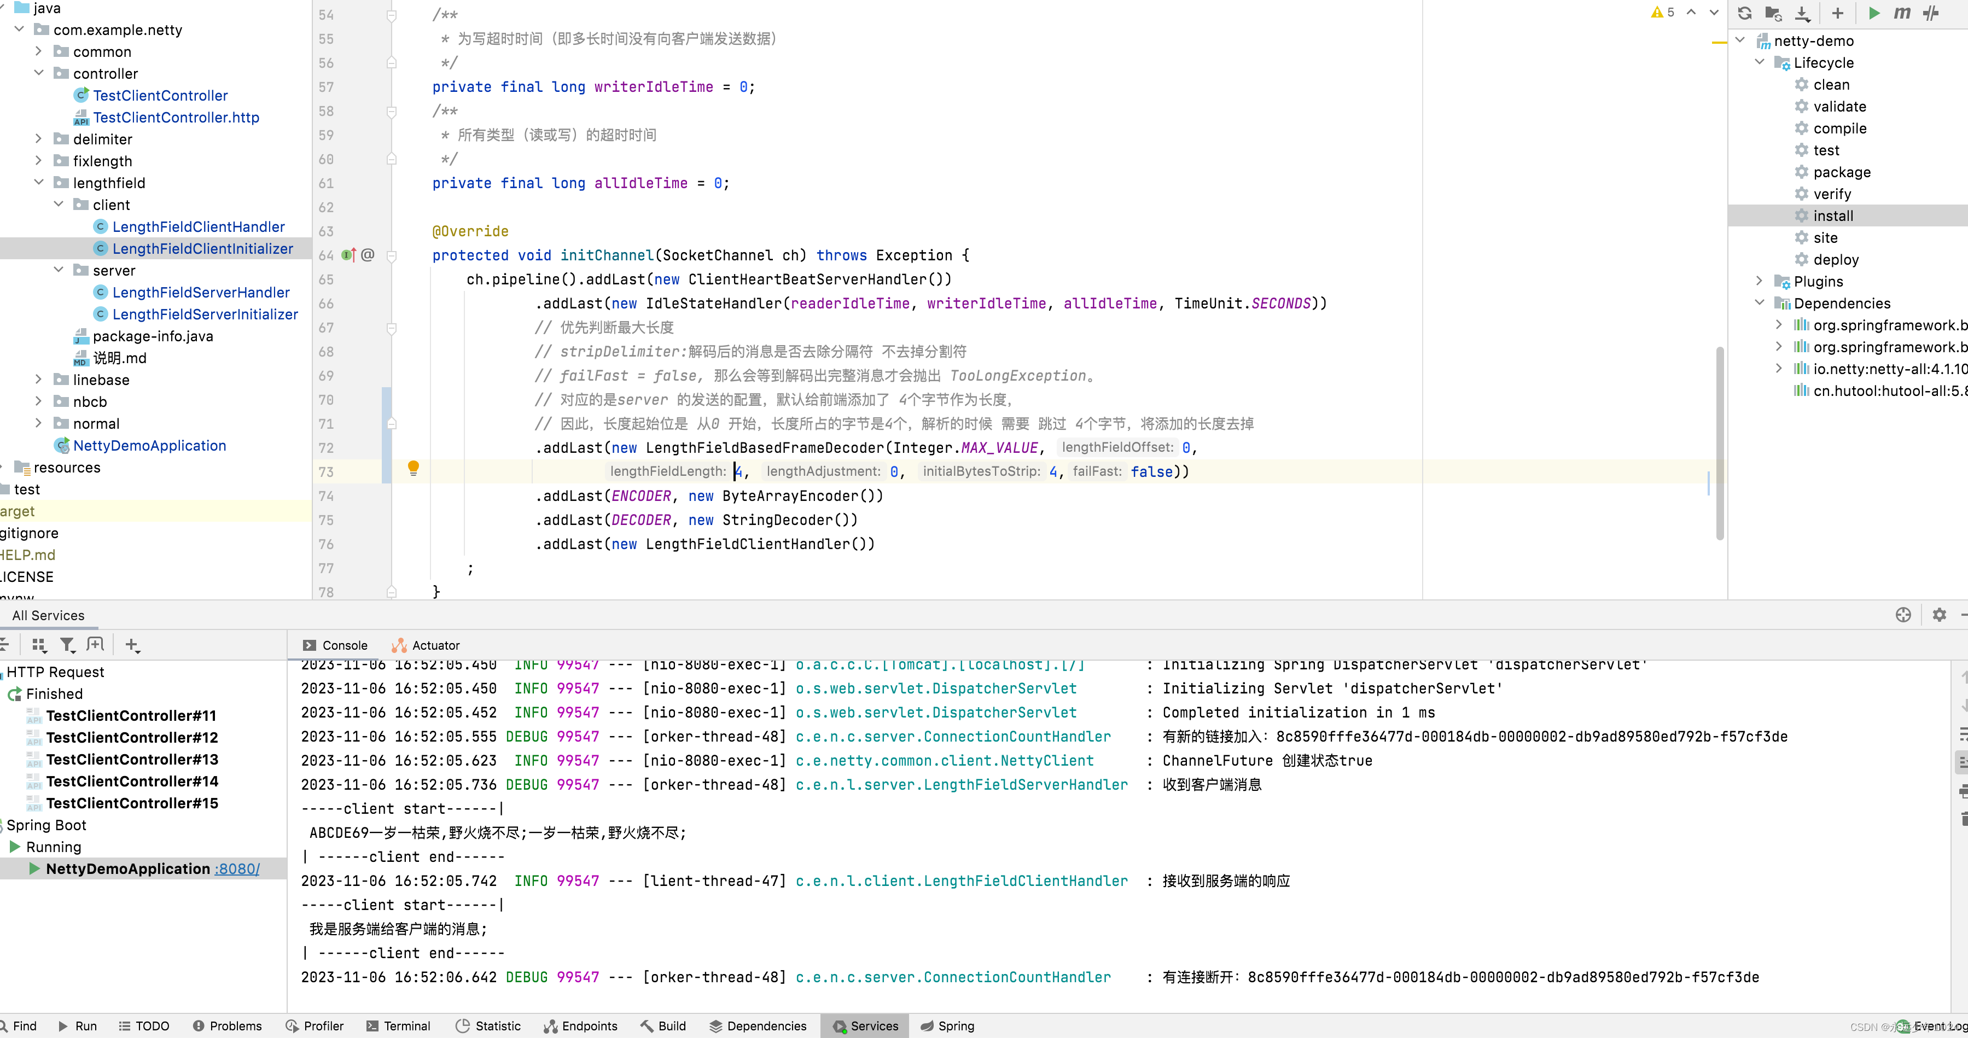Open Find tool window
Viewport: 1968px width, 1038px height.
click(19, 1026)
